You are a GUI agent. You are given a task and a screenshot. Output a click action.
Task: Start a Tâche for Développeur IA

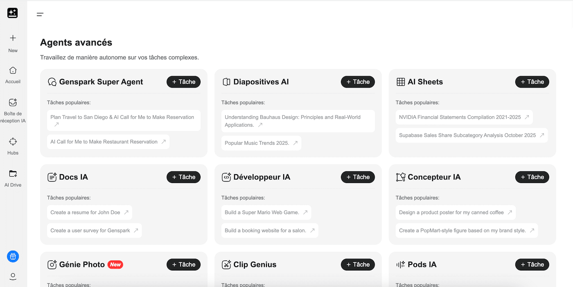358,177
